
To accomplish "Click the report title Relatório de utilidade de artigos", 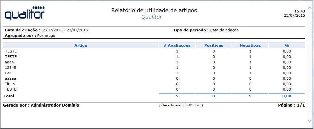I will point(154,10).
